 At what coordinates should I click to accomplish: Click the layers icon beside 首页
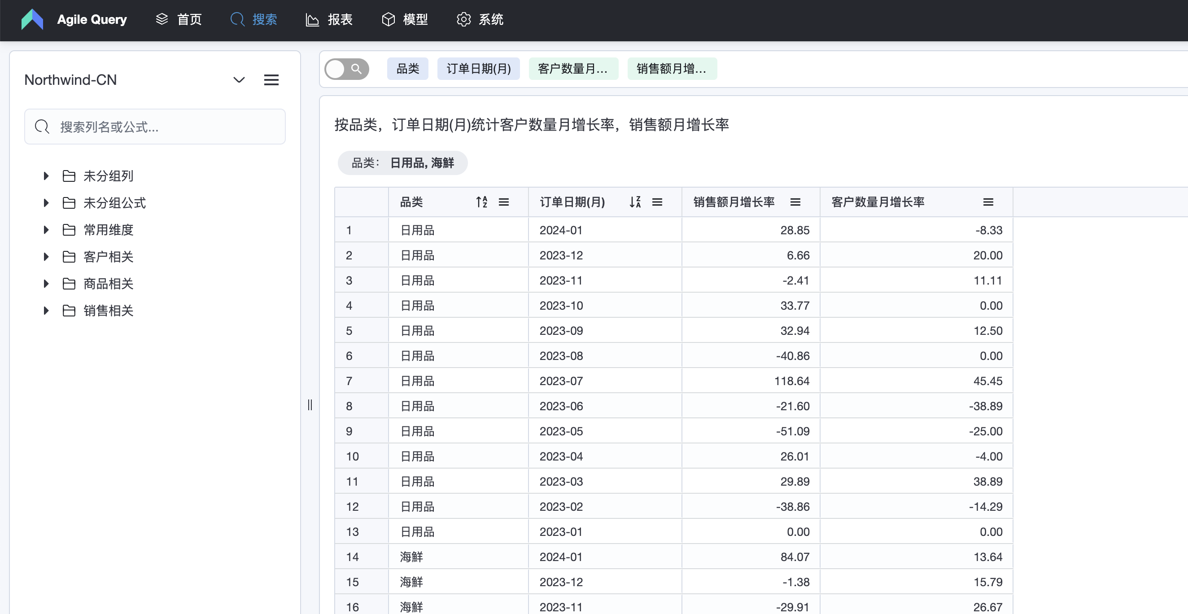162,19
